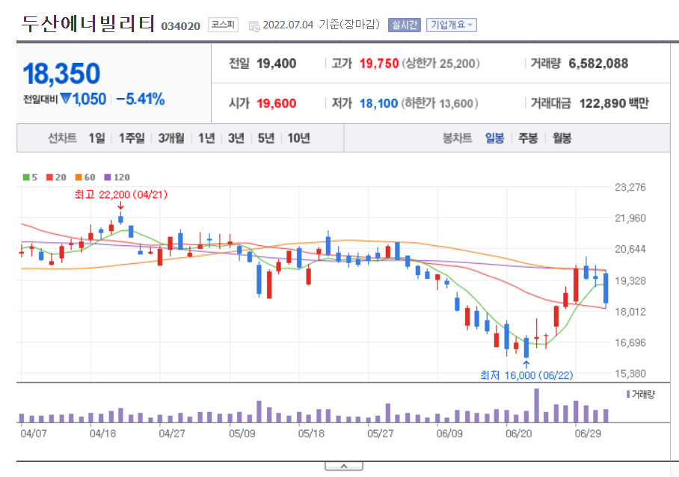Click the 04/07 date axis label

34,434
